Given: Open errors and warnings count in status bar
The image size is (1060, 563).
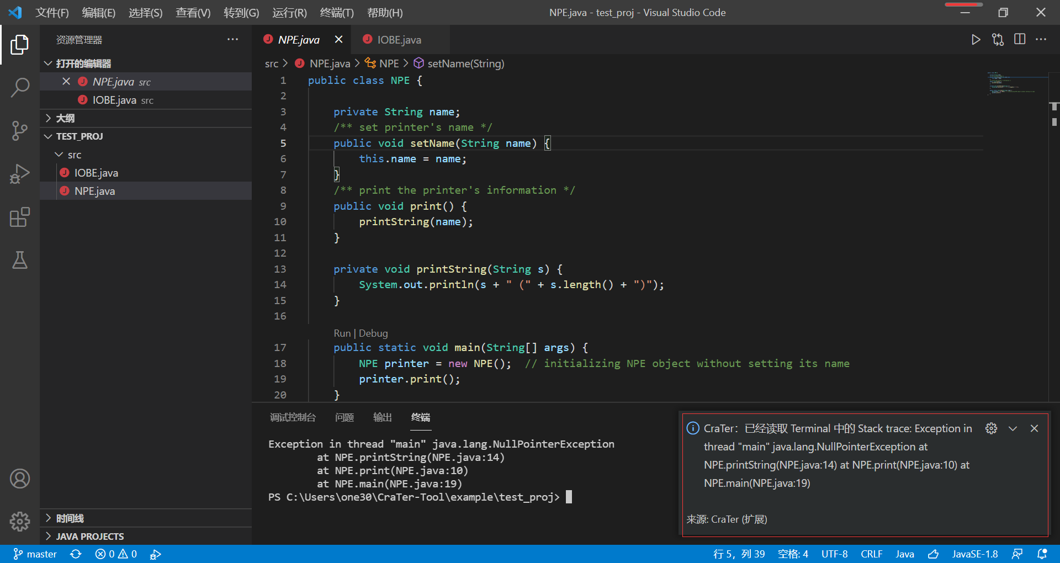Looking at the screenshot, I should coord(116,554).
